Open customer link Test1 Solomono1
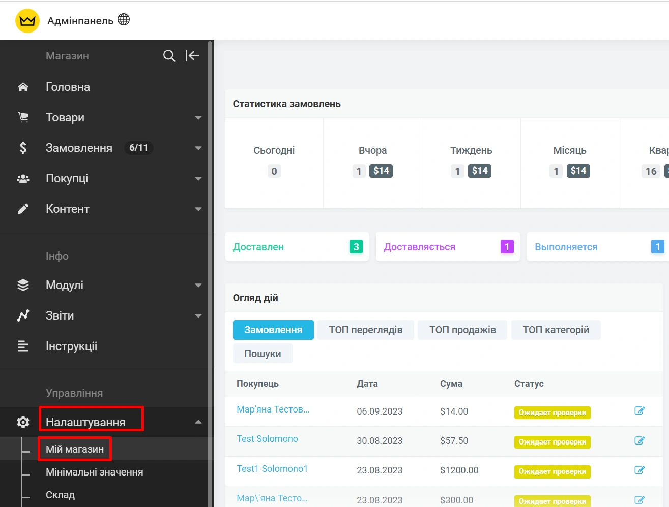 (272, 469)
